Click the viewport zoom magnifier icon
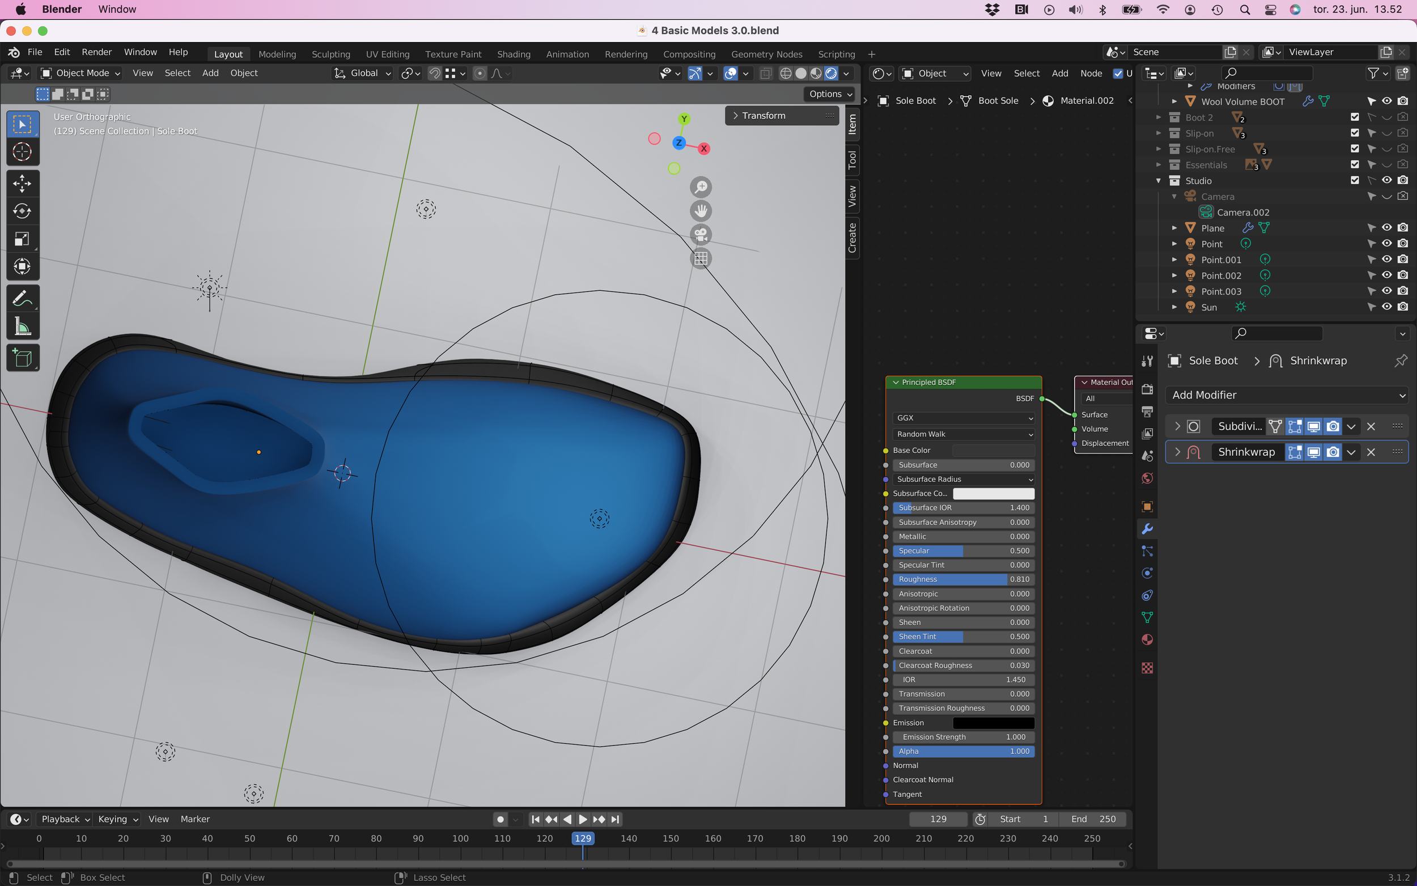The width and height of the screenshot is (1417, 886). 701,187
